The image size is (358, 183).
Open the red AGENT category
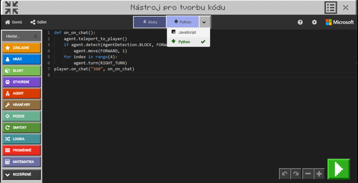pos(21,93)
